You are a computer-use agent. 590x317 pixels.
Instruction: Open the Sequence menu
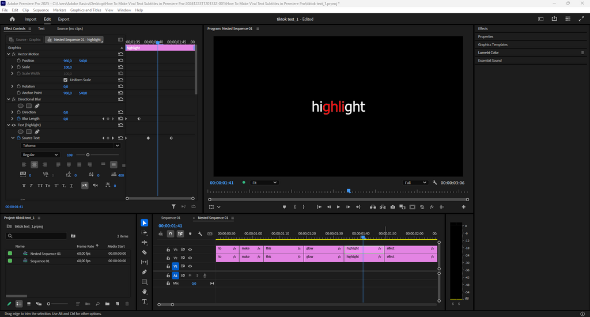click(41, 10)
